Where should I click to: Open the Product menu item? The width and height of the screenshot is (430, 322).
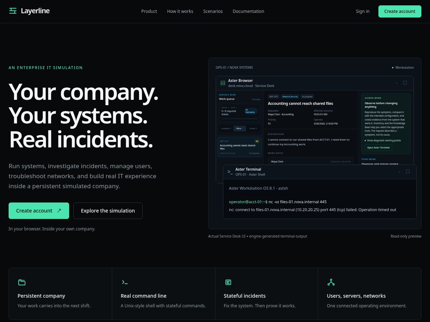(149, 11)
